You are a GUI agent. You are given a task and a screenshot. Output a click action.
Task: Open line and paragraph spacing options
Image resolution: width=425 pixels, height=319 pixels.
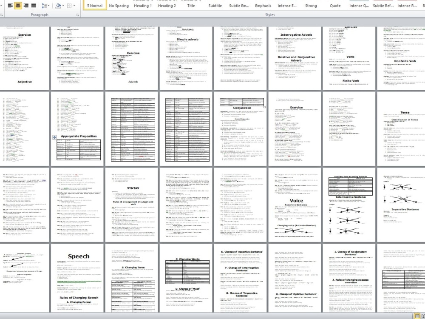pyautogui.click(x=45, y=5)
